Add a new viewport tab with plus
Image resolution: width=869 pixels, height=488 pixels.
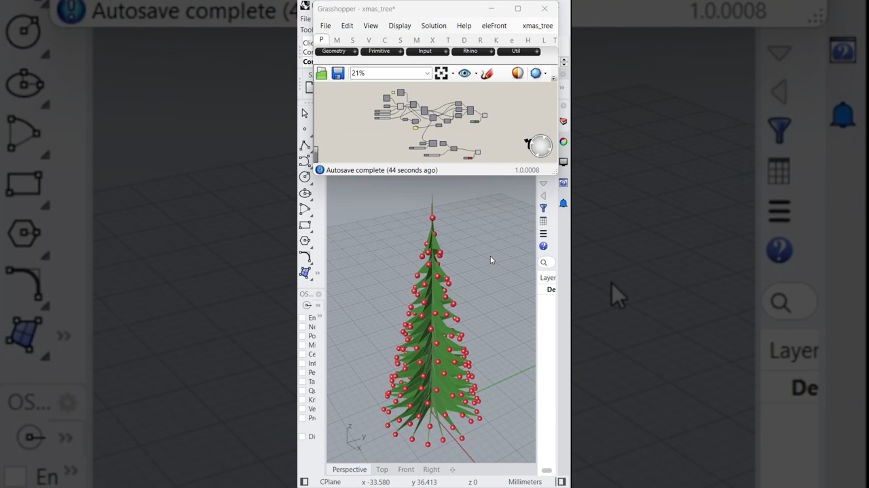452,469
